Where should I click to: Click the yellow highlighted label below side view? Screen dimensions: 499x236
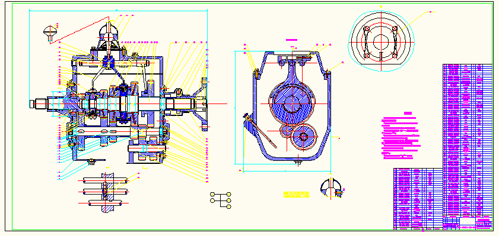point(296,195)
